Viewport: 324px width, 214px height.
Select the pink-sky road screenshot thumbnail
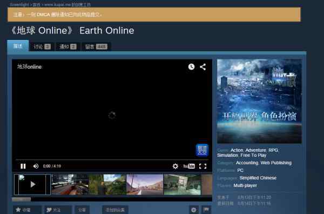[x=145, y=184]
